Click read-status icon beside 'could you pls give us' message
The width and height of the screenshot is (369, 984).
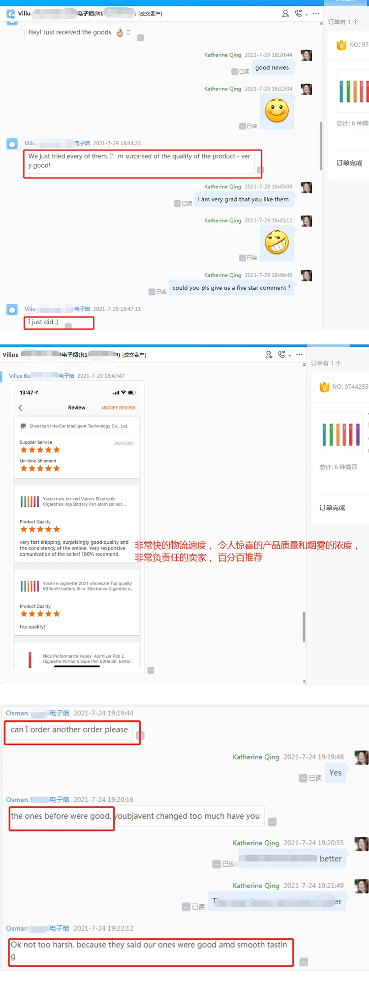click(153, 292)
